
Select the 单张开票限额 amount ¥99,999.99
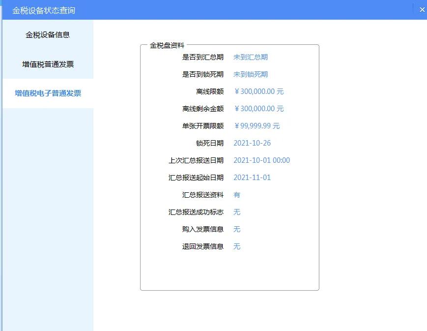[x=257, y=126]
